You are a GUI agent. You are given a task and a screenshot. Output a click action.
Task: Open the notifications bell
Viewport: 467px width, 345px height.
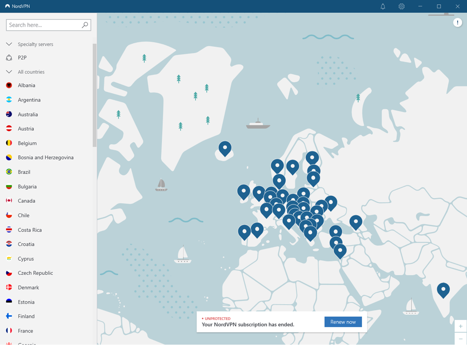pyautogui.click(x=383, y=6)
